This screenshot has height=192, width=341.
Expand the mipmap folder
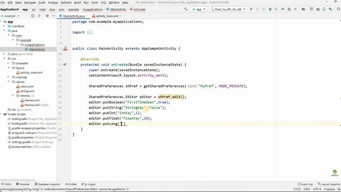[9, 77]
